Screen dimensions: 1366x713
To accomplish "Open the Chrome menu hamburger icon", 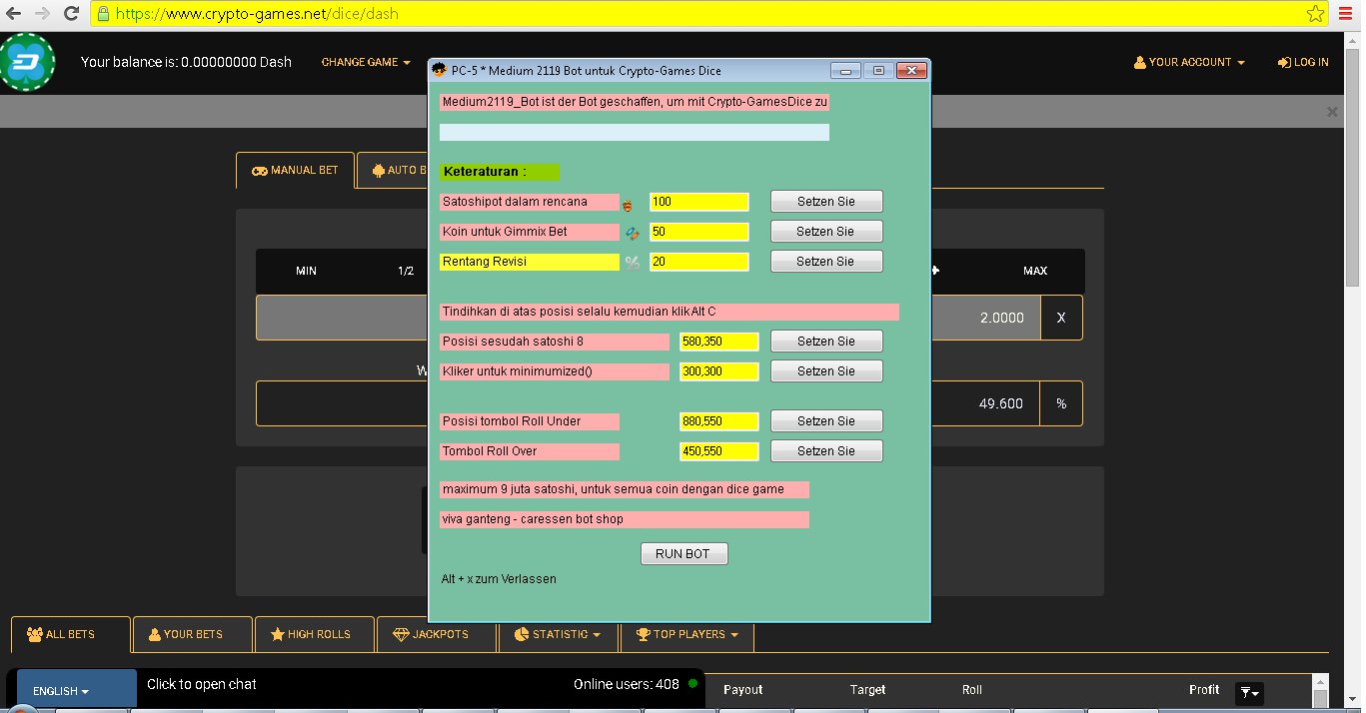I will (x=1346, y=14).
